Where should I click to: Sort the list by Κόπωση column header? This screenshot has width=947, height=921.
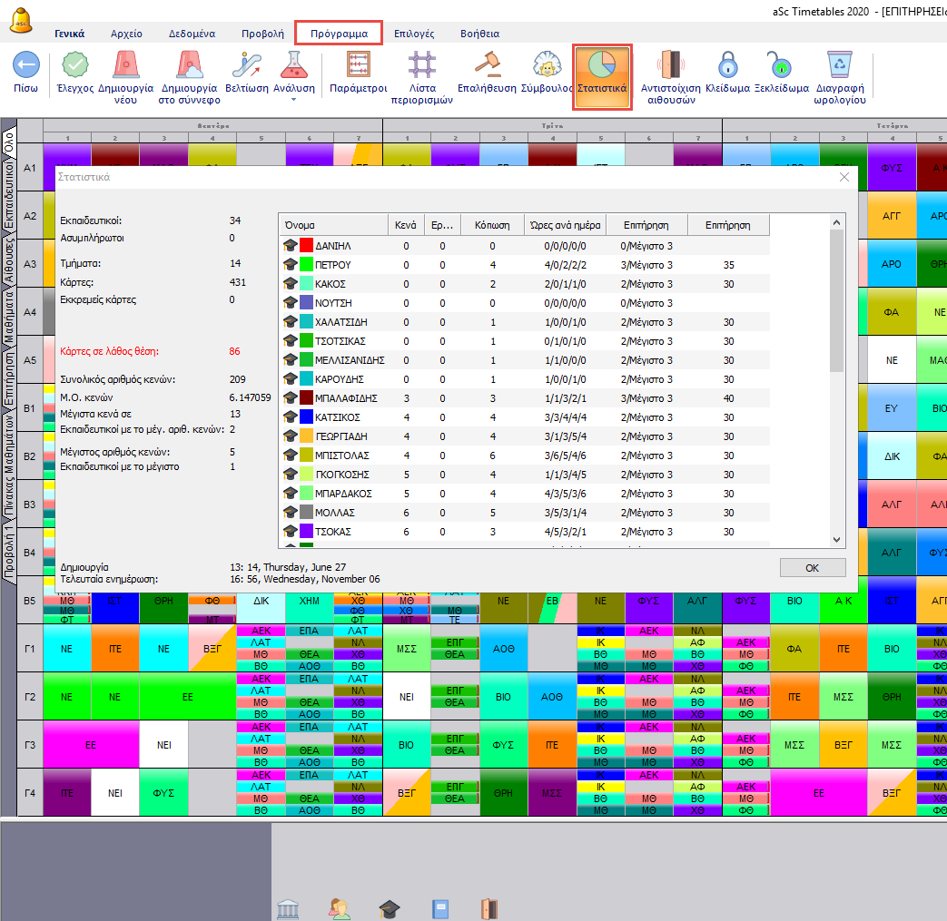coord(492,225)
